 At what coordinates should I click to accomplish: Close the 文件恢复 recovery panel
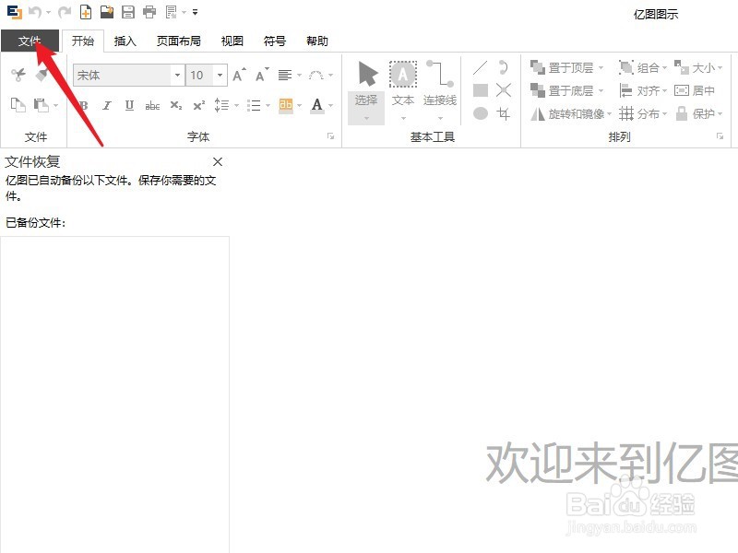[218, 161]
